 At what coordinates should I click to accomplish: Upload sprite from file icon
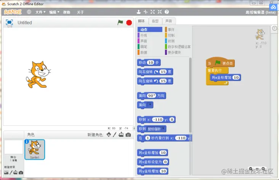(x=121, y=134)
